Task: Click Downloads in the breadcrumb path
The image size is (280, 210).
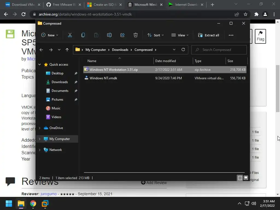Action: click(x=120, y=50)
